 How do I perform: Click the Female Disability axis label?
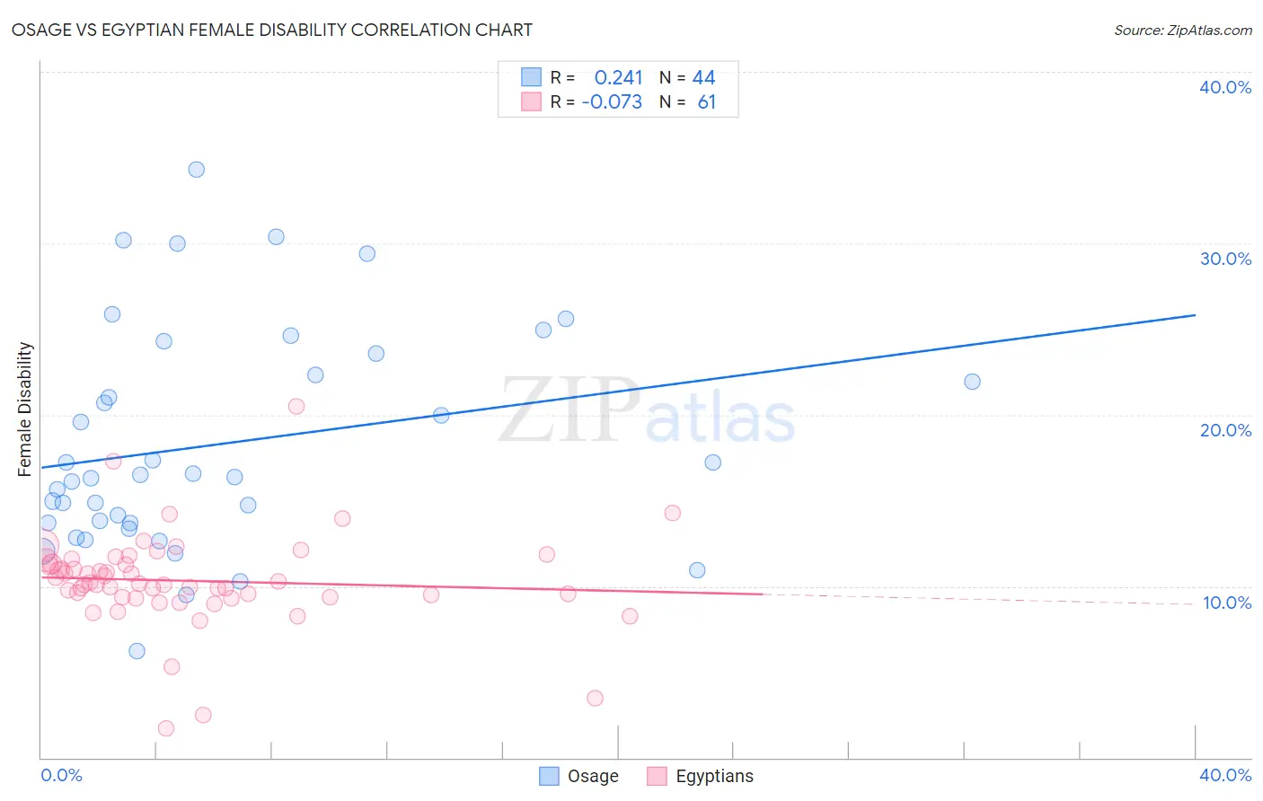point(25,409)
